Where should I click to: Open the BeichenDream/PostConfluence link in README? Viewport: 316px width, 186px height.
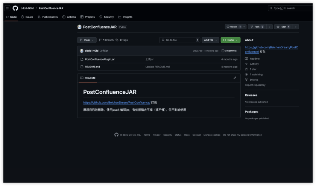pos(117,102)
